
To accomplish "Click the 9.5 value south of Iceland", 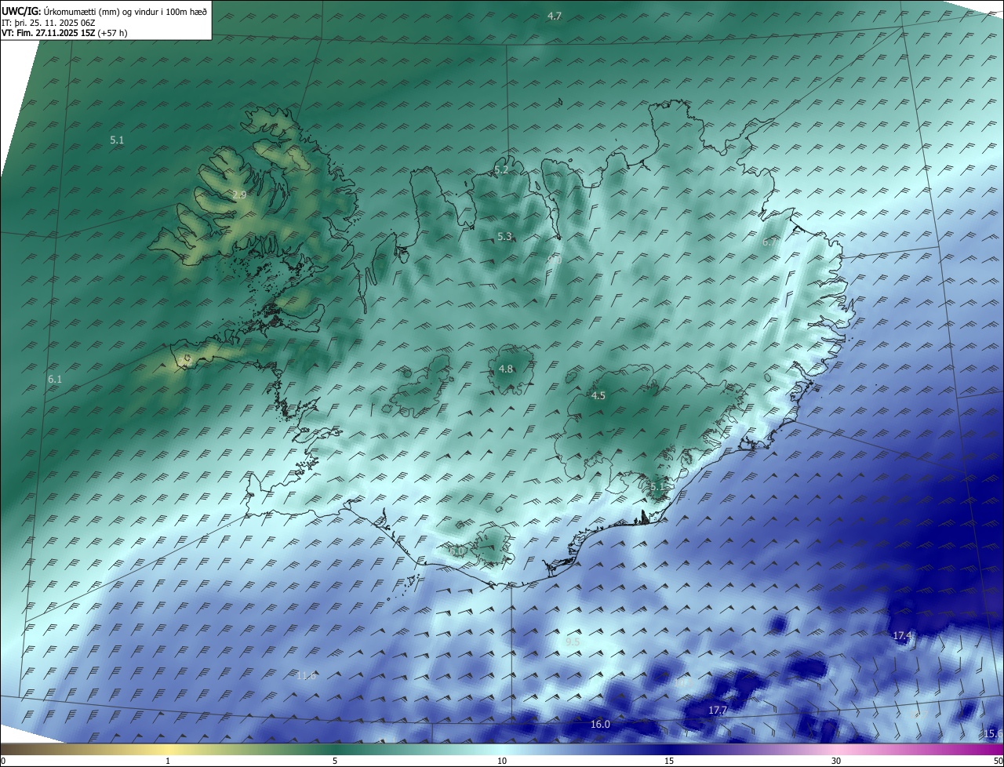I will [x=573, y=642].
